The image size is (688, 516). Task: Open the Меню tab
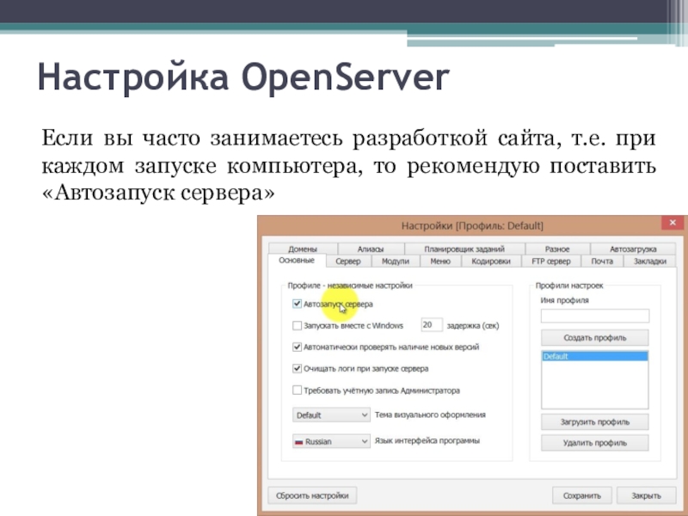(x=440, y=261)
